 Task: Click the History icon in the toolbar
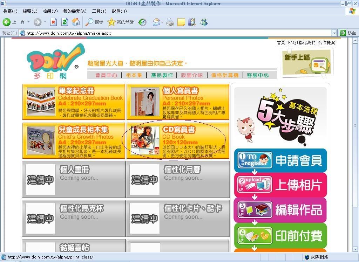[x=142, y=22]
